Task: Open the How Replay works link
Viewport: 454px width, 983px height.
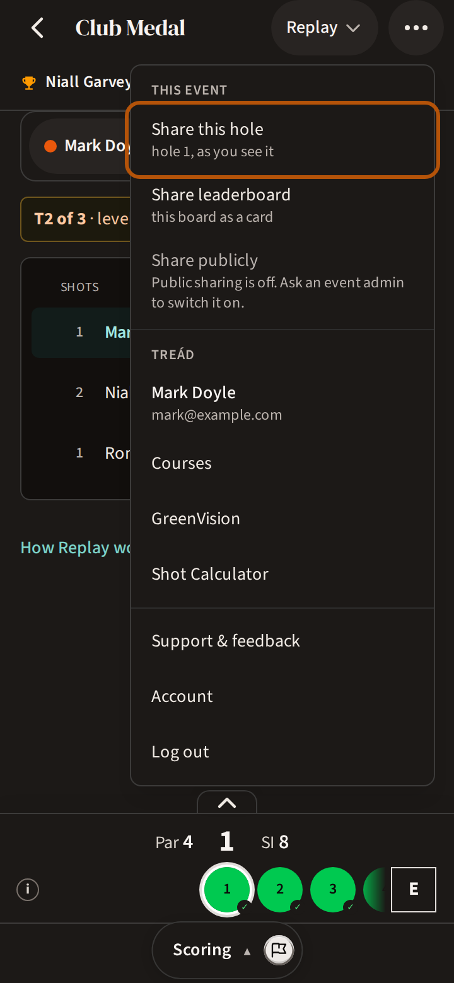Action: coord(76,548)
